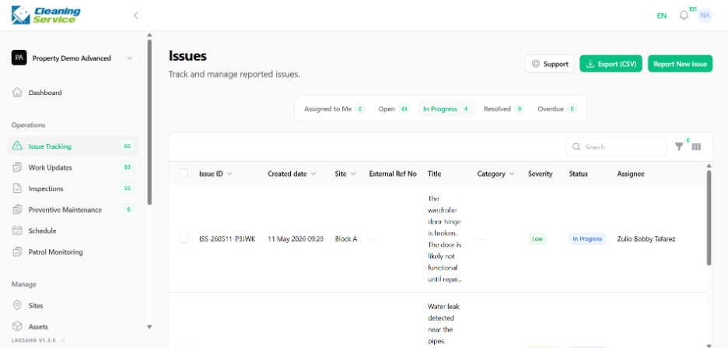Click the Inspections count badge 55
The image size is (728, 348).
(x=128, y=188)
